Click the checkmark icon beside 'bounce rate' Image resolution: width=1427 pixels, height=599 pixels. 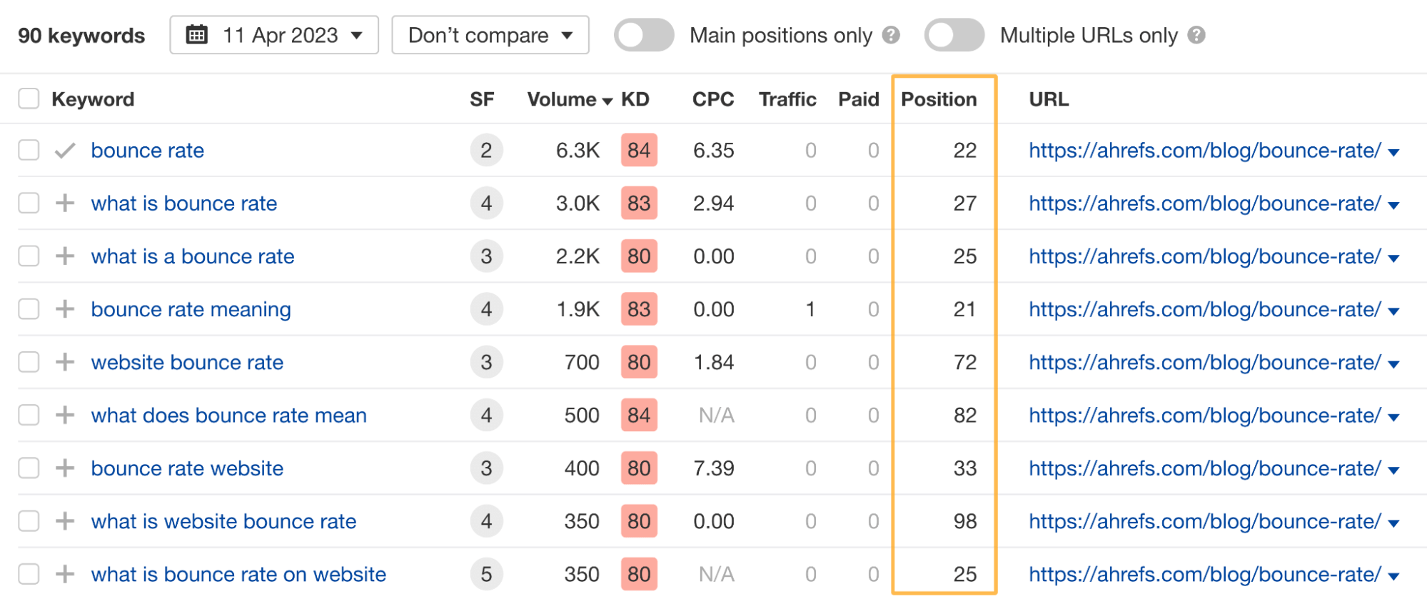coord(64,151)
